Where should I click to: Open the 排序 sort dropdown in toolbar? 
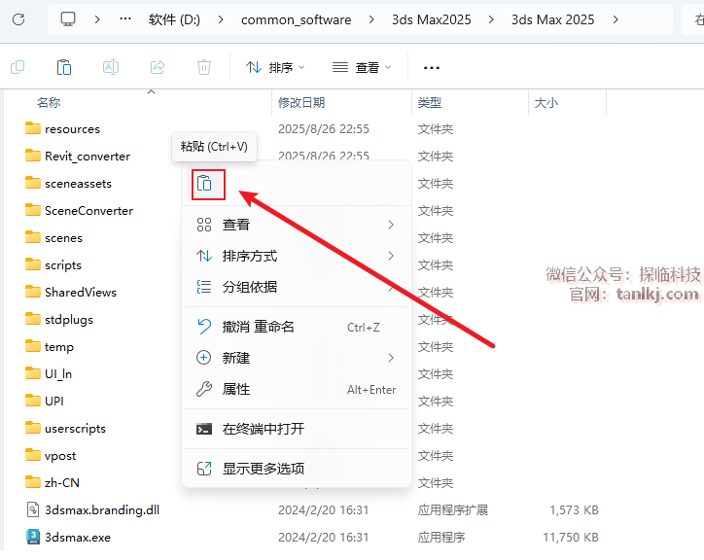275,68
